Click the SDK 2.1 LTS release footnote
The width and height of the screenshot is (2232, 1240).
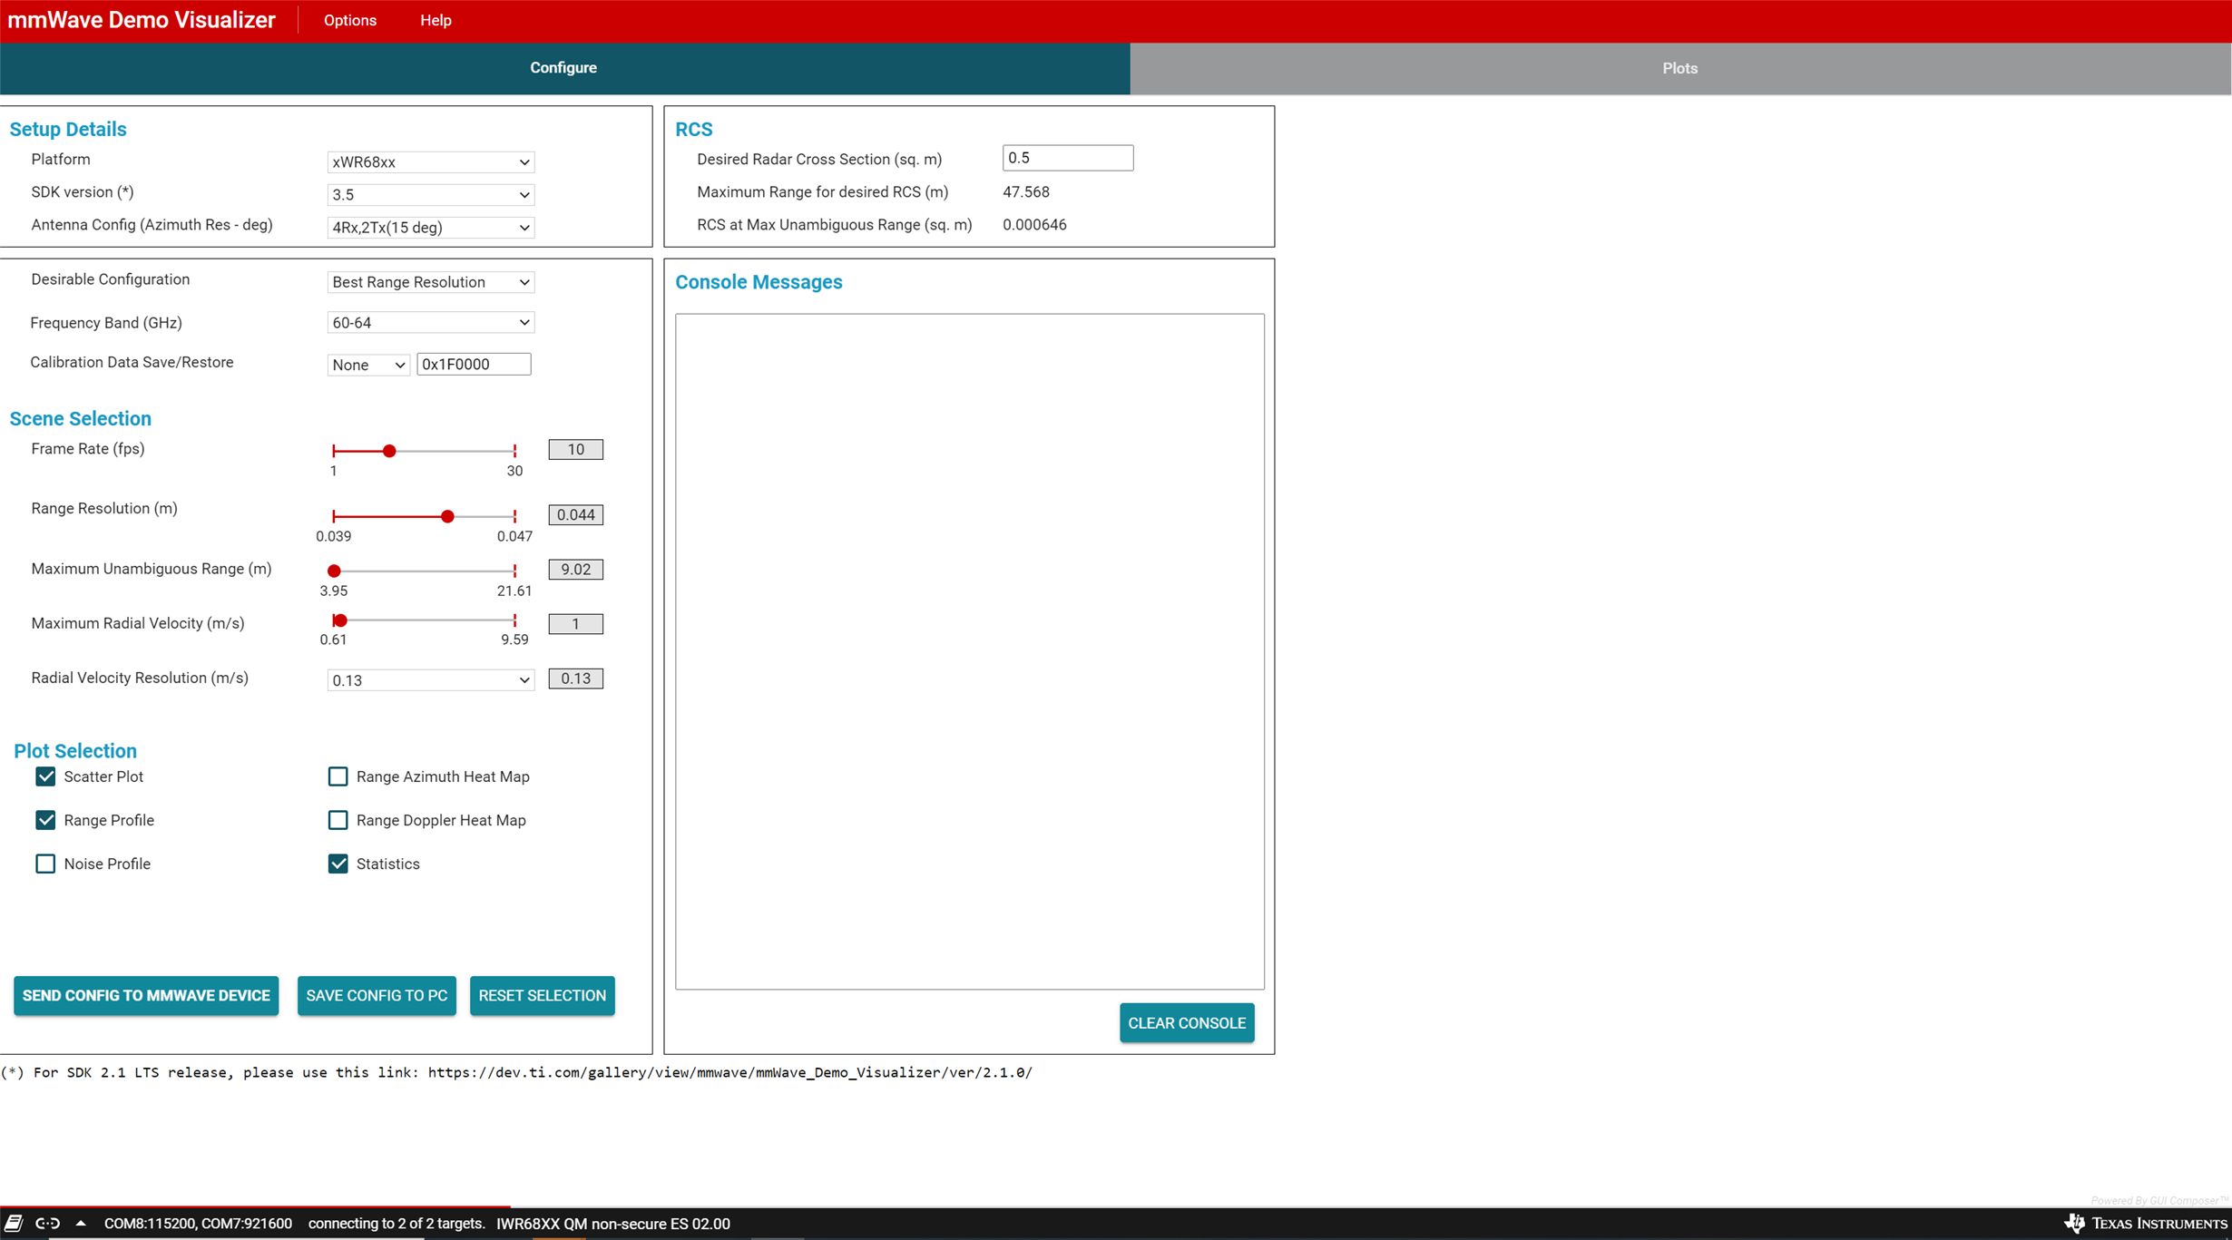click(x=517, y=1072)
